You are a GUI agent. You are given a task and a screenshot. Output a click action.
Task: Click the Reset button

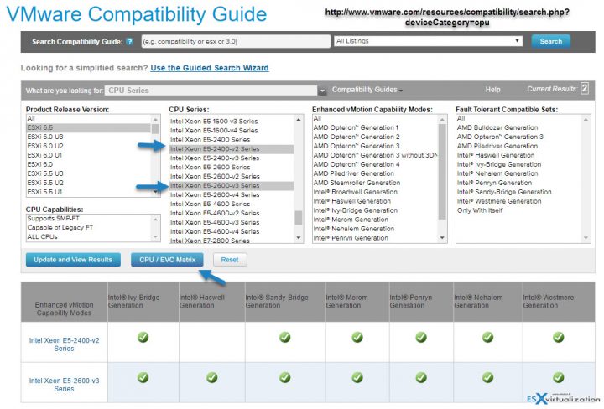pos(230,260)
